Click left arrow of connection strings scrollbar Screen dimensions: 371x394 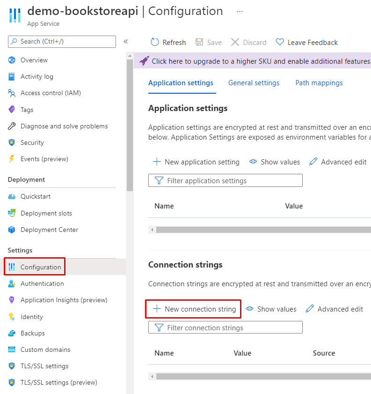[152, 376]
